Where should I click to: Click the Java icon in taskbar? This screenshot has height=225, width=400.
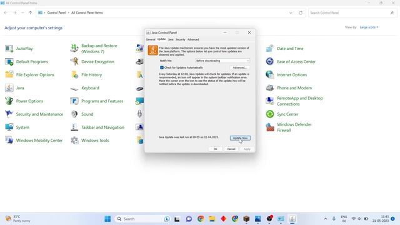[x=292, y=219]
